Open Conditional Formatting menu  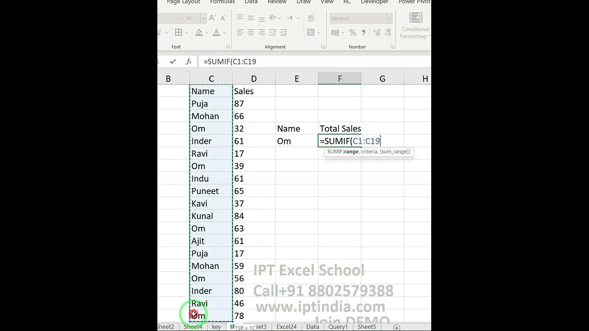click(x=415, y=25)
